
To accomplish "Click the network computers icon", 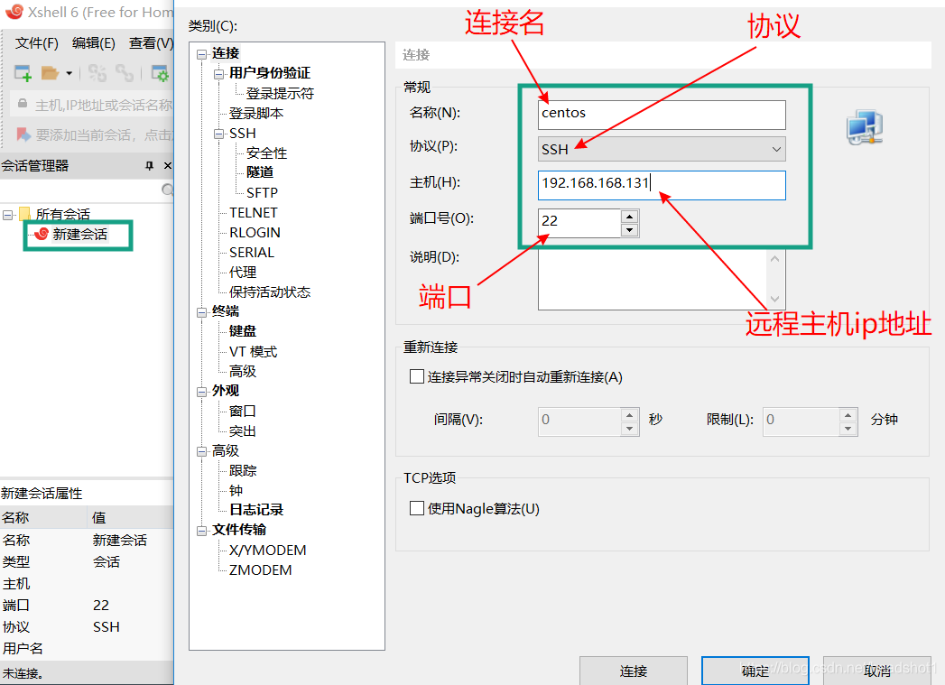I will tap(865, 127).
